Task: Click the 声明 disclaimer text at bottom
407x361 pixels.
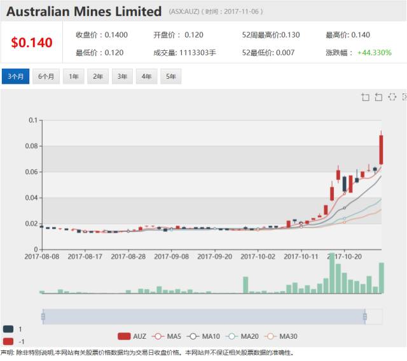Action: [x=147, y=353]
